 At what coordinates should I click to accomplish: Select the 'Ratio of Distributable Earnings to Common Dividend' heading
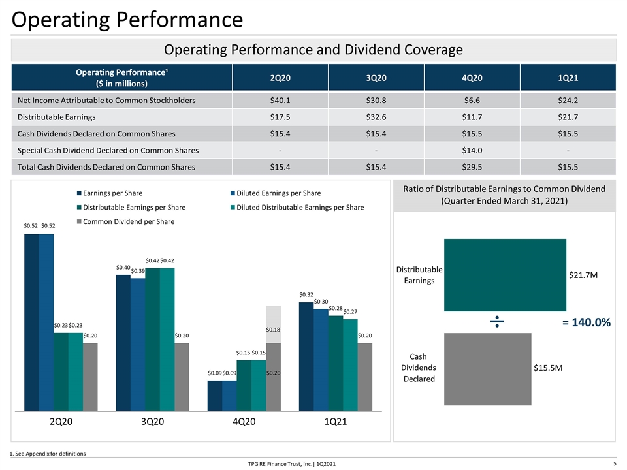point(504,189)
